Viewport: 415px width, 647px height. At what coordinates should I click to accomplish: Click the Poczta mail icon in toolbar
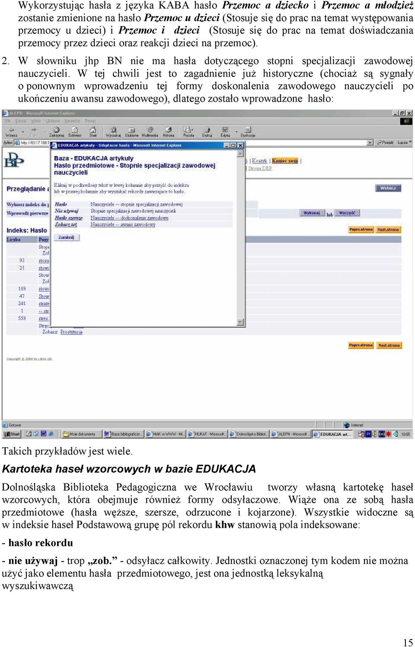[188, 131]
